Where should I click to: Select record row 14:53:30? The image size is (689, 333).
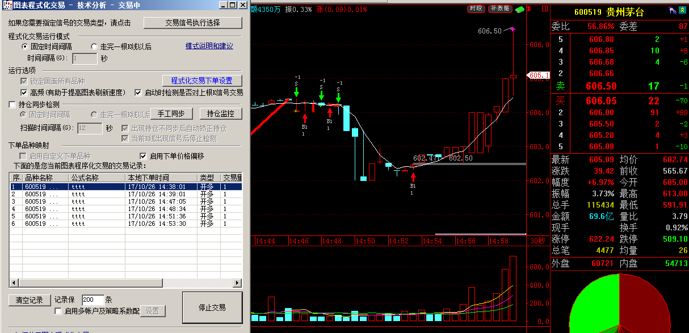[126, 224]
